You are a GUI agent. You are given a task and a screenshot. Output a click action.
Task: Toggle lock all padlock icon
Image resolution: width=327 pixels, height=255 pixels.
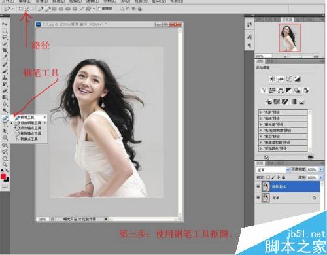click(283, 177)
